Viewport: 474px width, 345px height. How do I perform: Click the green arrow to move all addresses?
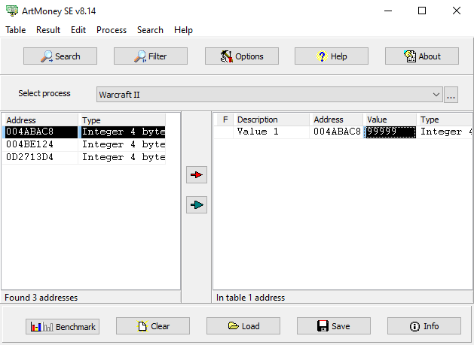coord(197,205)
